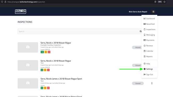This screenshot has width=173, height=97.
Task: Click the Payments card icon
Action: (x=145, y=40)
